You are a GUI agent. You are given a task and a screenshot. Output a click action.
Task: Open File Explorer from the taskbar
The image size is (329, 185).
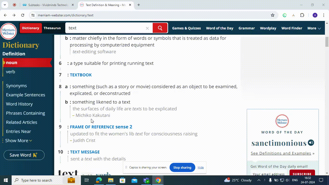pyautogui.click(x=111, y=180)
